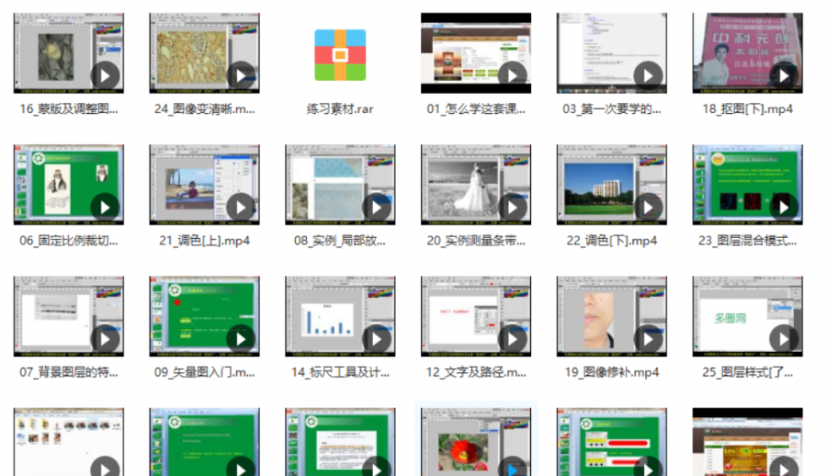Open the 14_标尺工具及计 bar chart thumbnail

point(340,316)
